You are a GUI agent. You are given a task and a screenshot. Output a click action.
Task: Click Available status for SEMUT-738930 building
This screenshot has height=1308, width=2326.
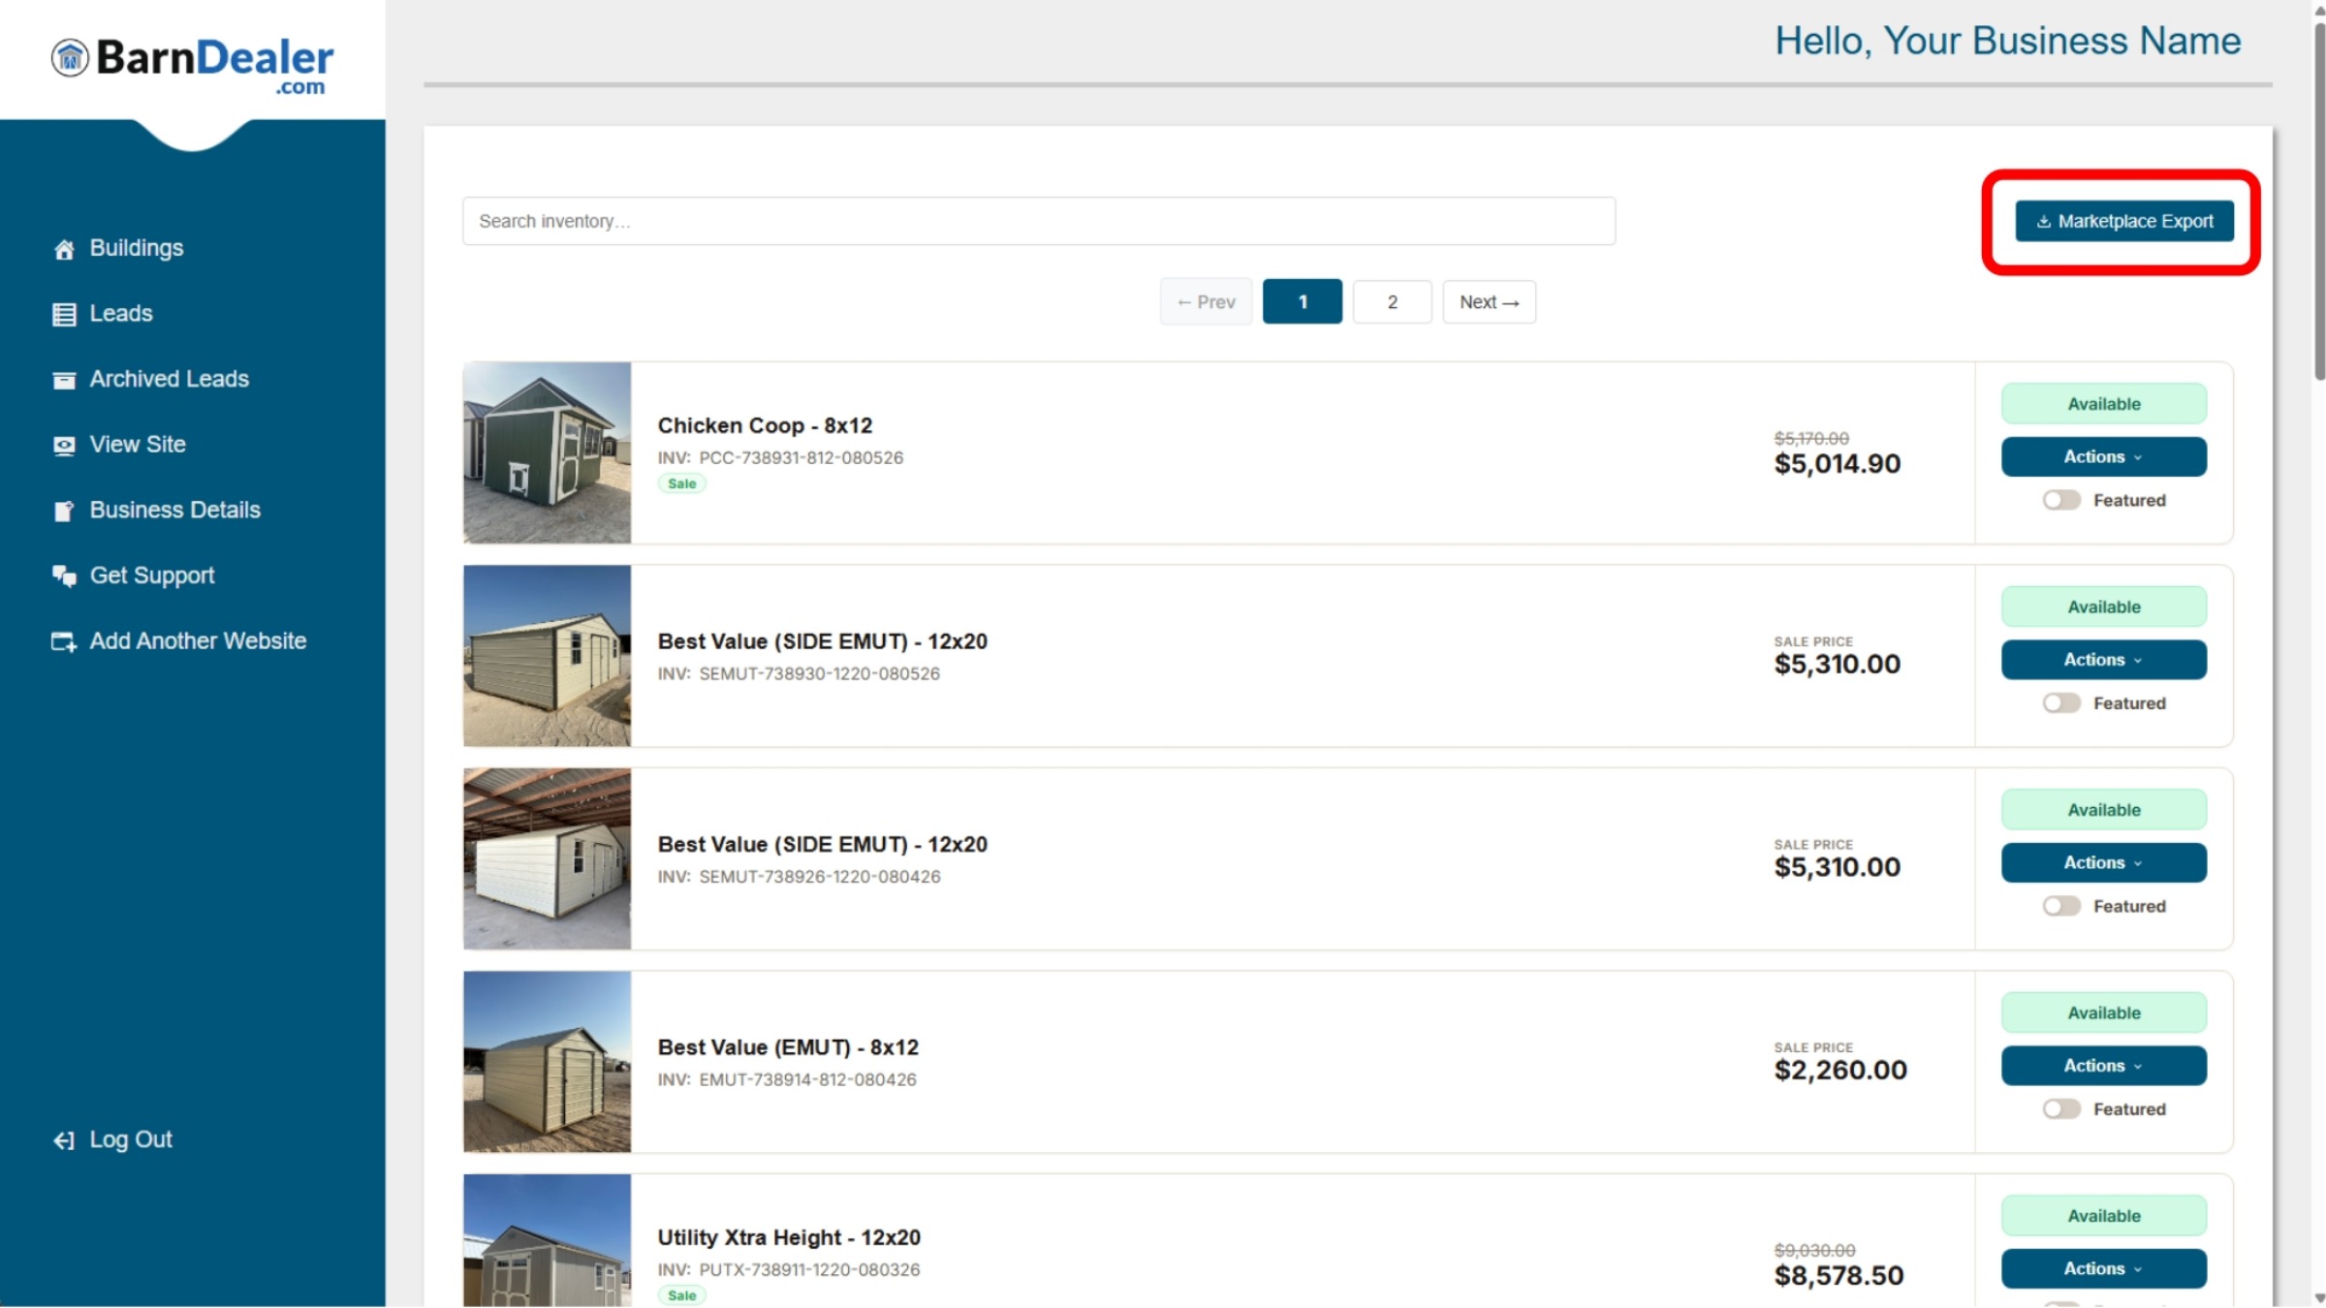click(2103, 607)
